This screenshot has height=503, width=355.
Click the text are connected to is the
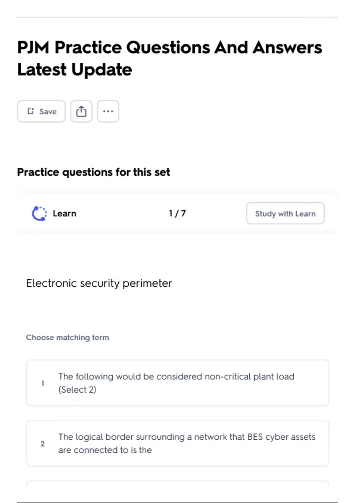105,450
